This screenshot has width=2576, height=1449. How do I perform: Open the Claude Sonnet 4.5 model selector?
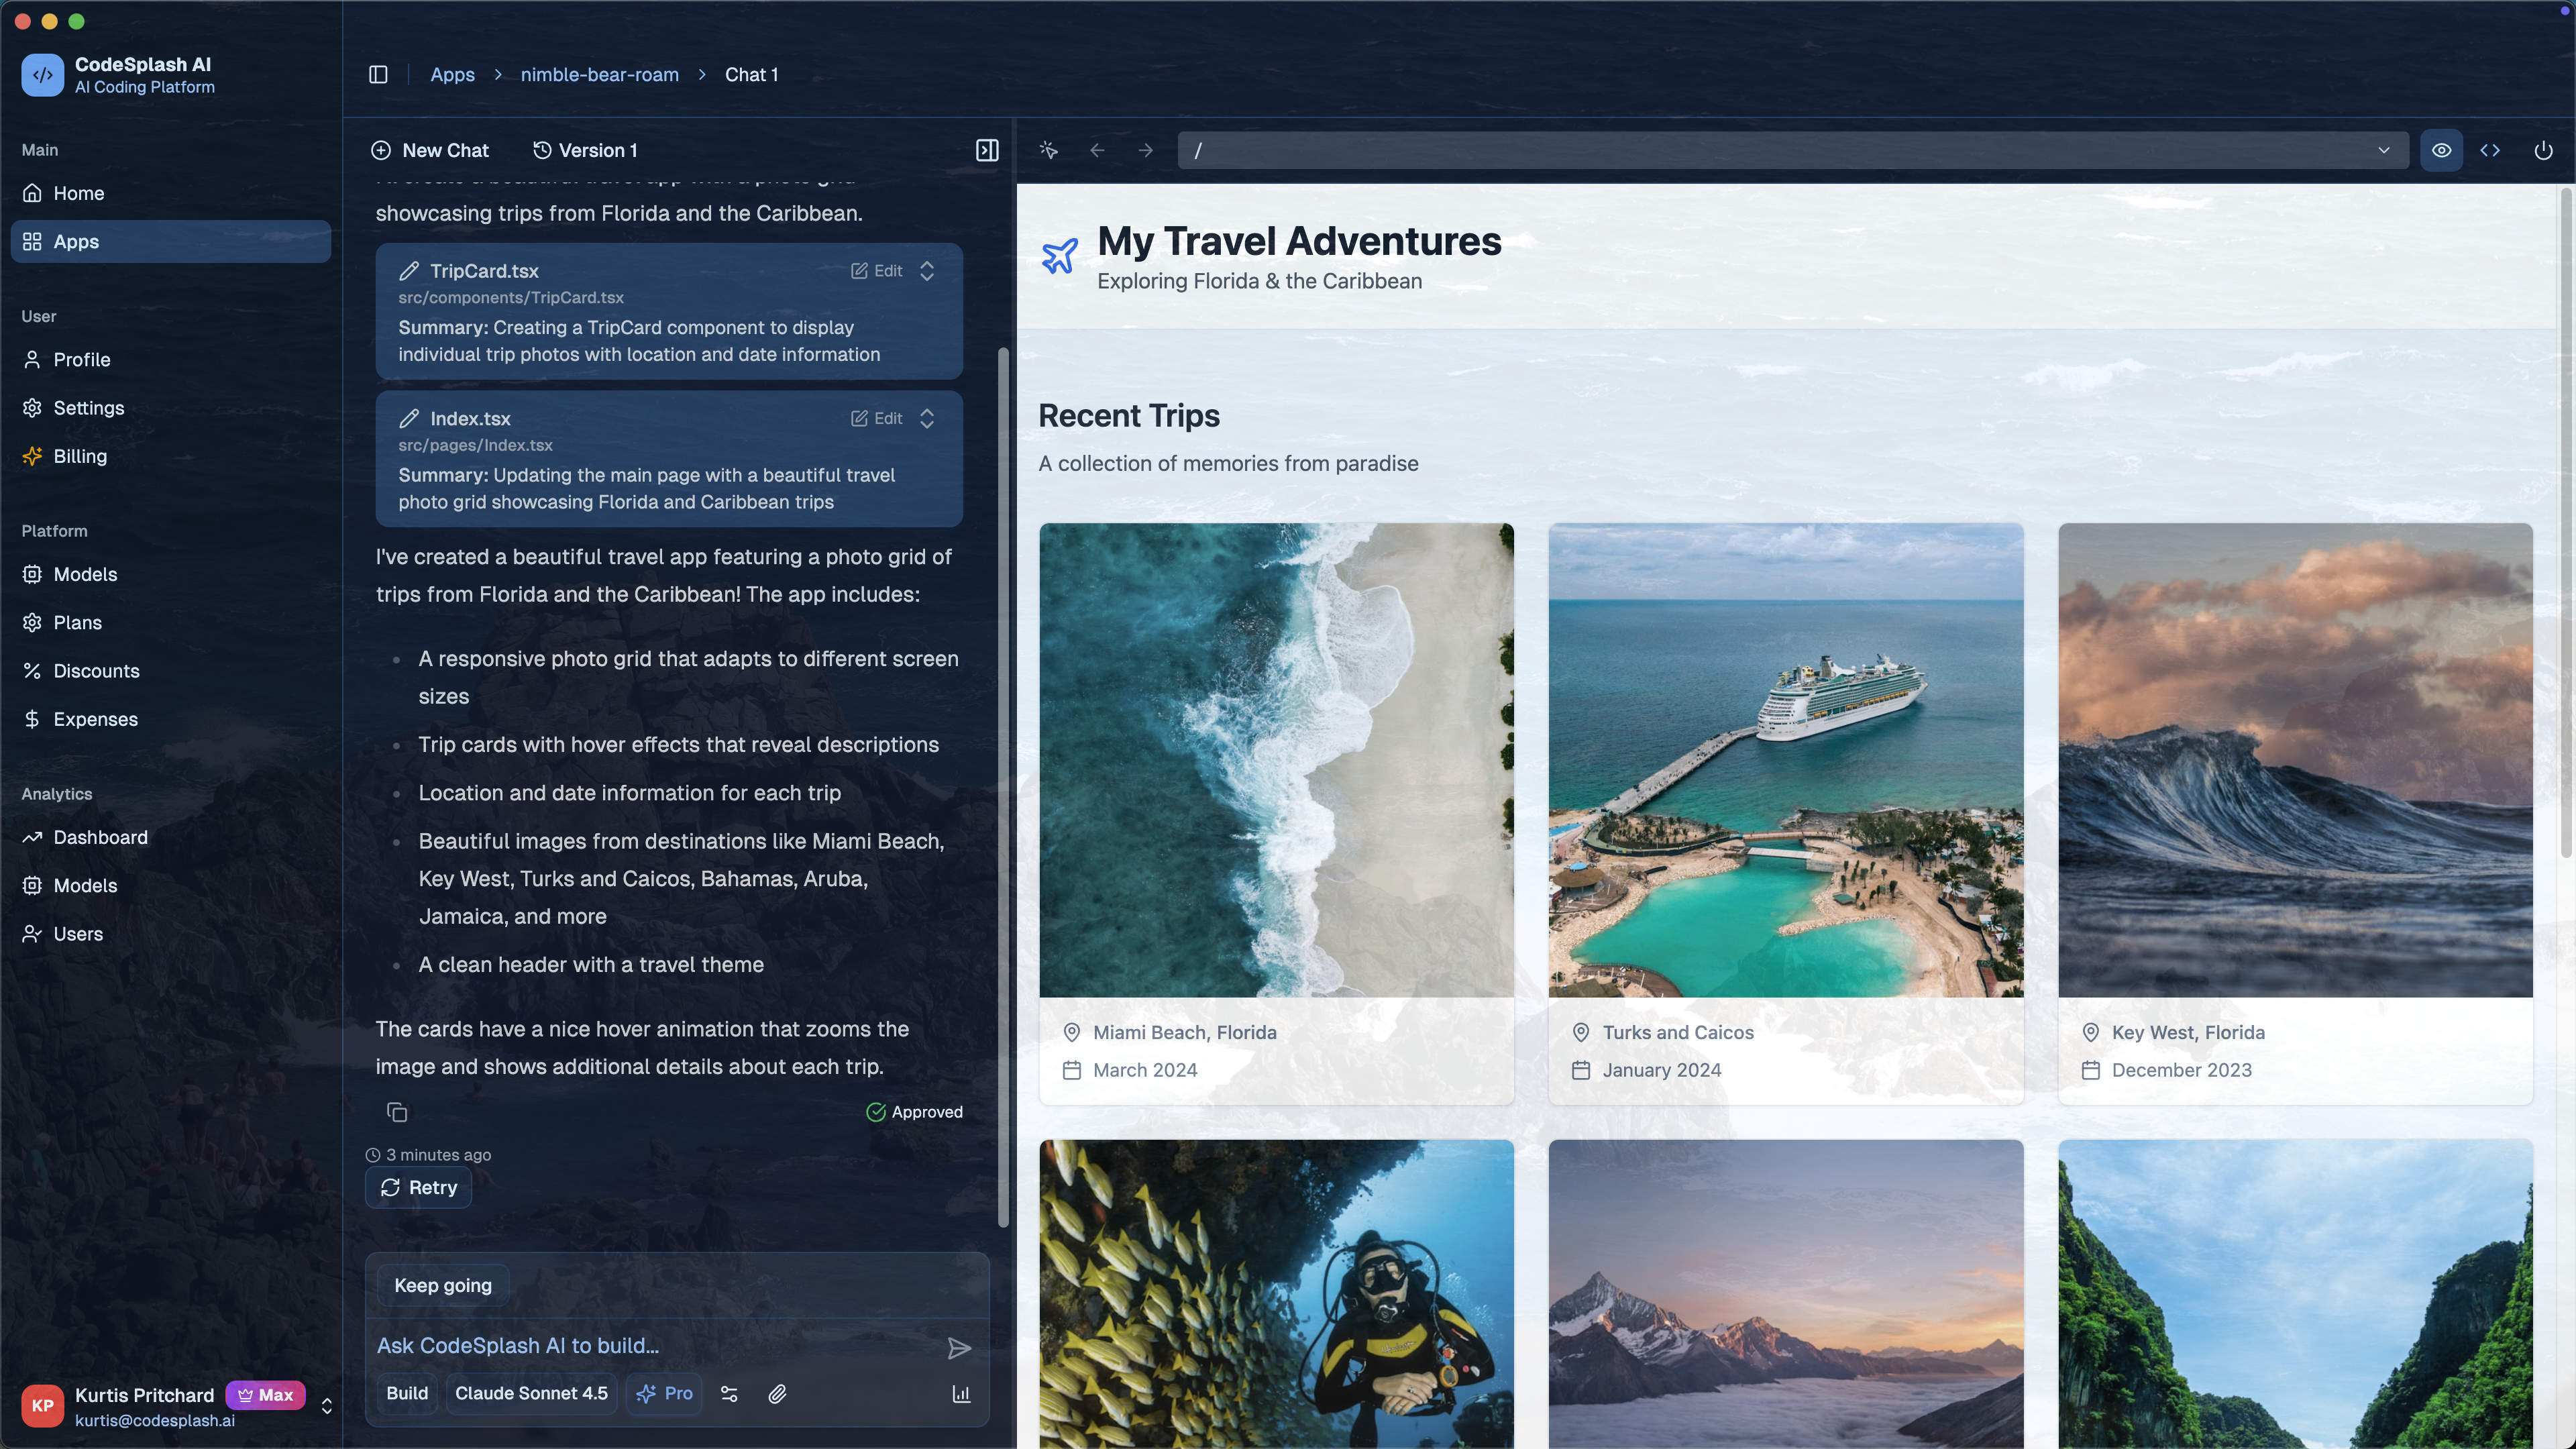(531, 1393)
